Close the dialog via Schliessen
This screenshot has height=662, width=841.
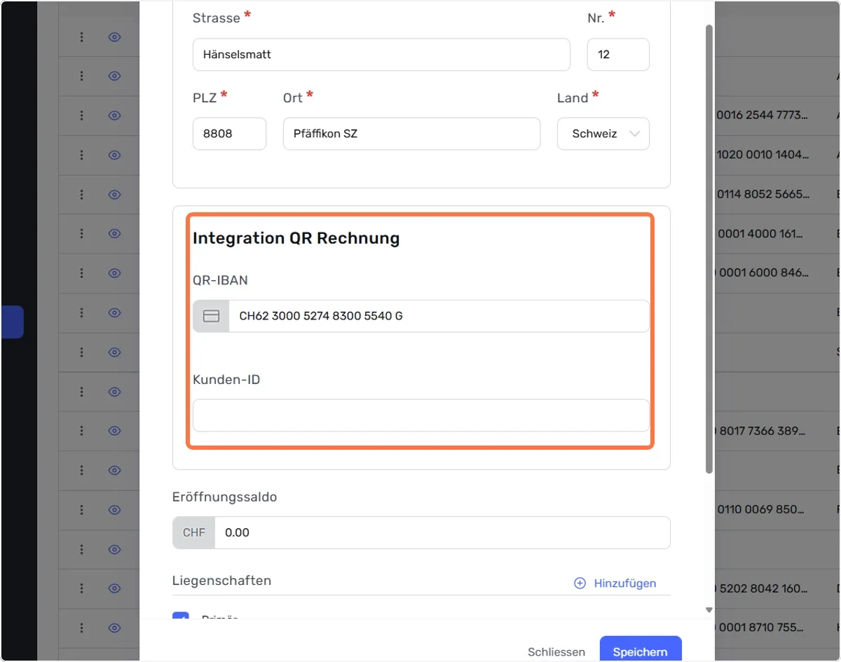(x=556, y=651)
